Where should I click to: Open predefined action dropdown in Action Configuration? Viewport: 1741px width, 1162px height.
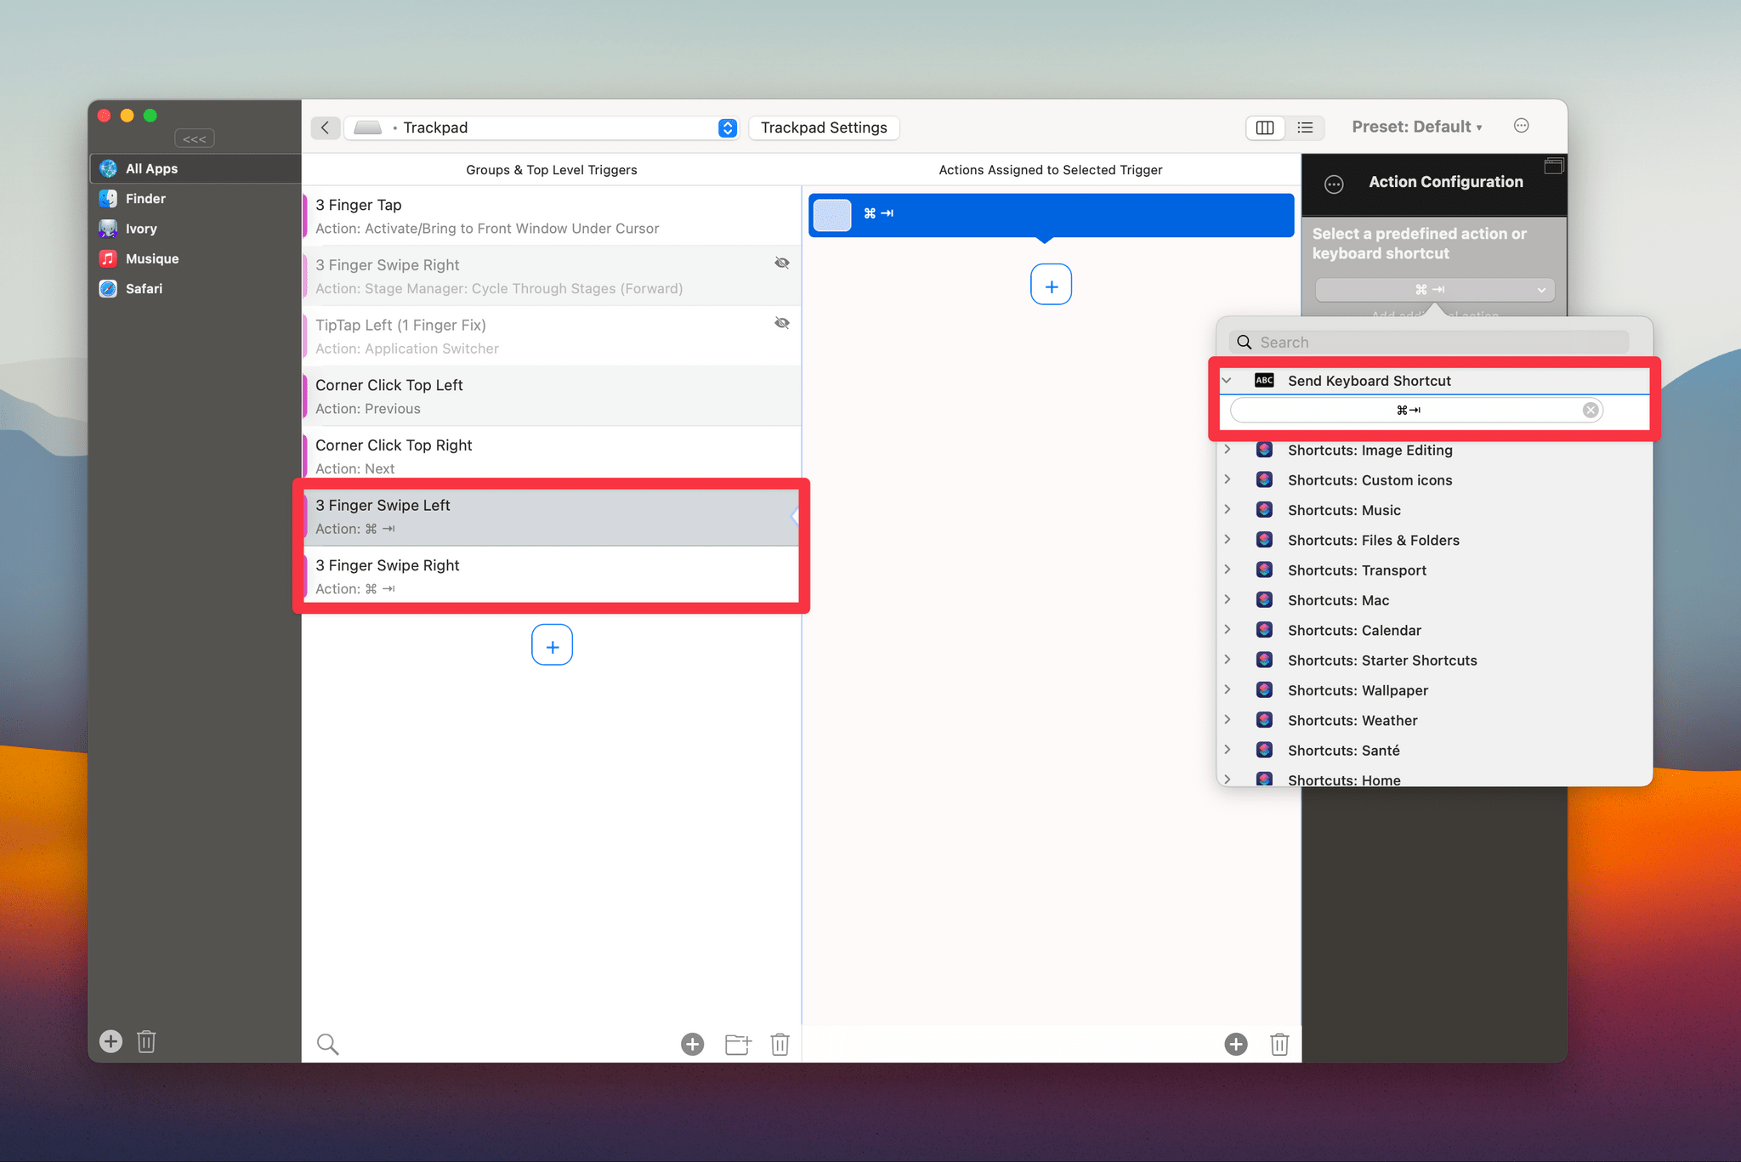tap(1434, 289)
